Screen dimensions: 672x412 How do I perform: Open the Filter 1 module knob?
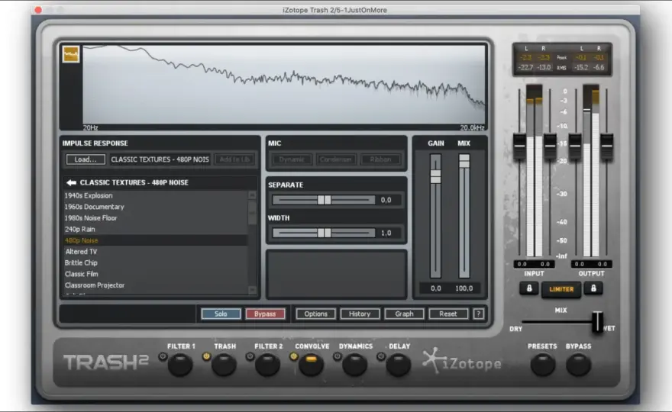point(180,365)
